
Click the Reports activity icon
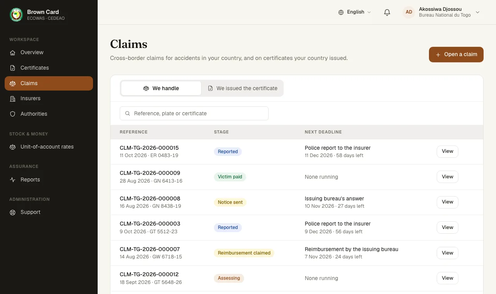click(x=13, y=180)
